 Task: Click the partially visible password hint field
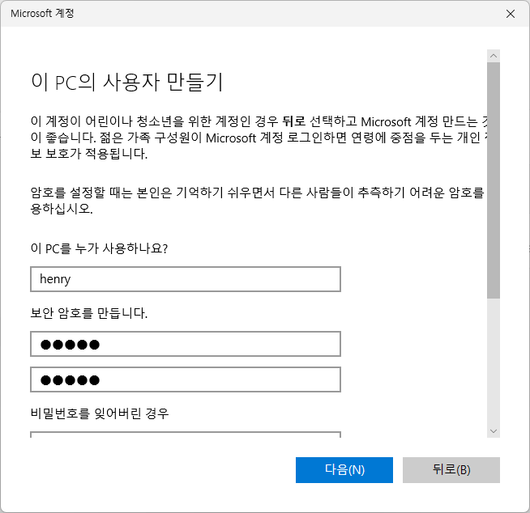coord(186,435)
